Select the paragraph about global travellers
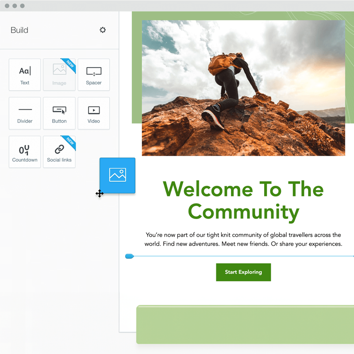This screenshot has width=354, height=354. point(243,239)
